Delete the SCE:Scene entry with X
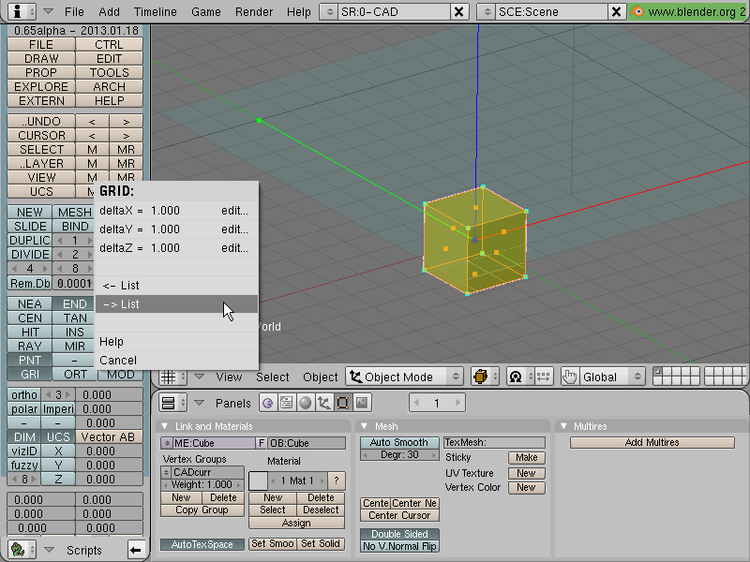This screenshot has width=750, height=562. (616, 11)
